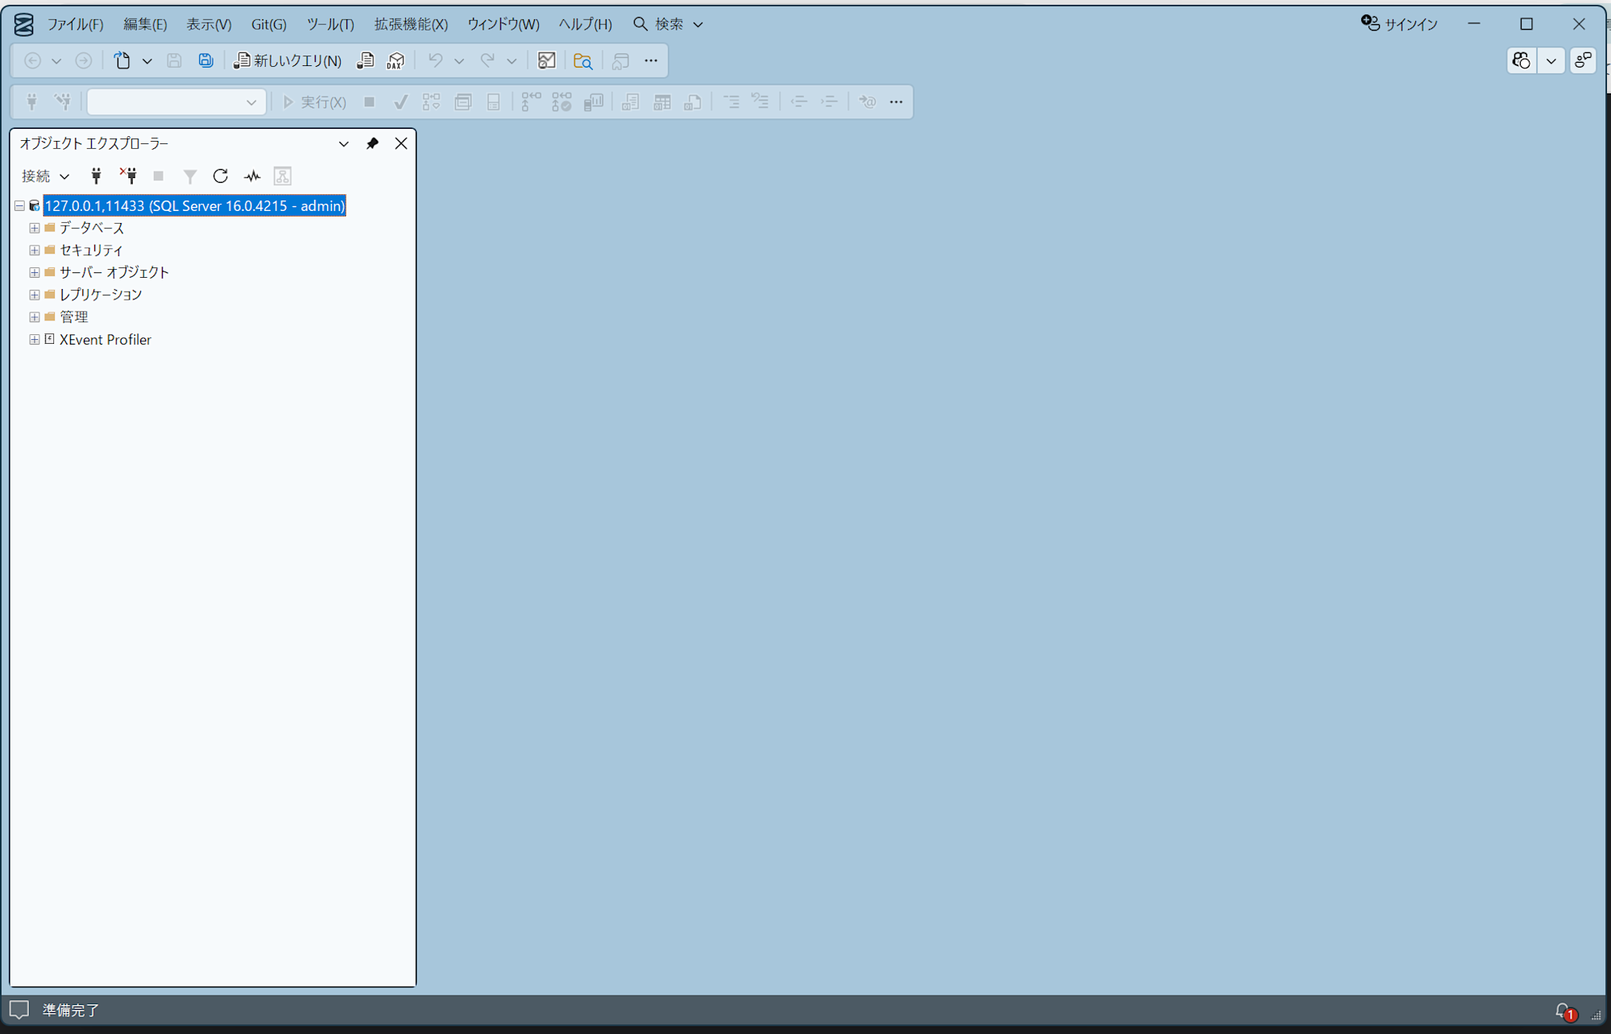Refresh the Object Explorer tree
The height and width of the screenshot is (1034, 1611).
(220, 176)
